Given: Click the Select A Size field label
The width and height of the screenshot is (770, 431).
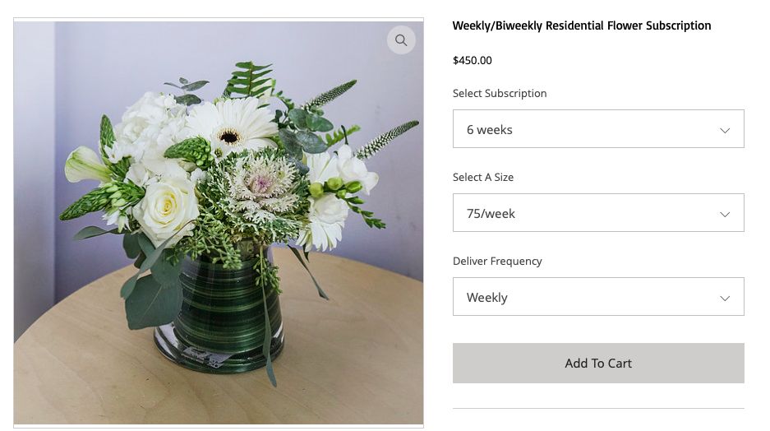Looking at the screenshot, I should [482, 178].
